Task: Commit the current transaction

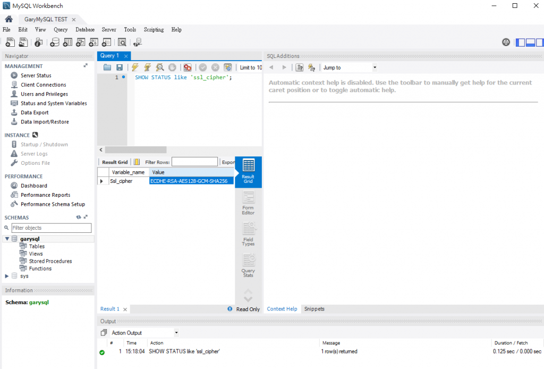Action: pyautogui.click(x=202, y=68)
